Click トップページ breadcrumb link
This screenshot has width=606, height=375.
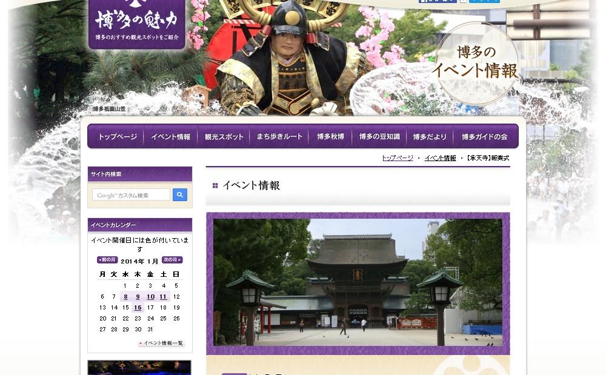[397, 158]
